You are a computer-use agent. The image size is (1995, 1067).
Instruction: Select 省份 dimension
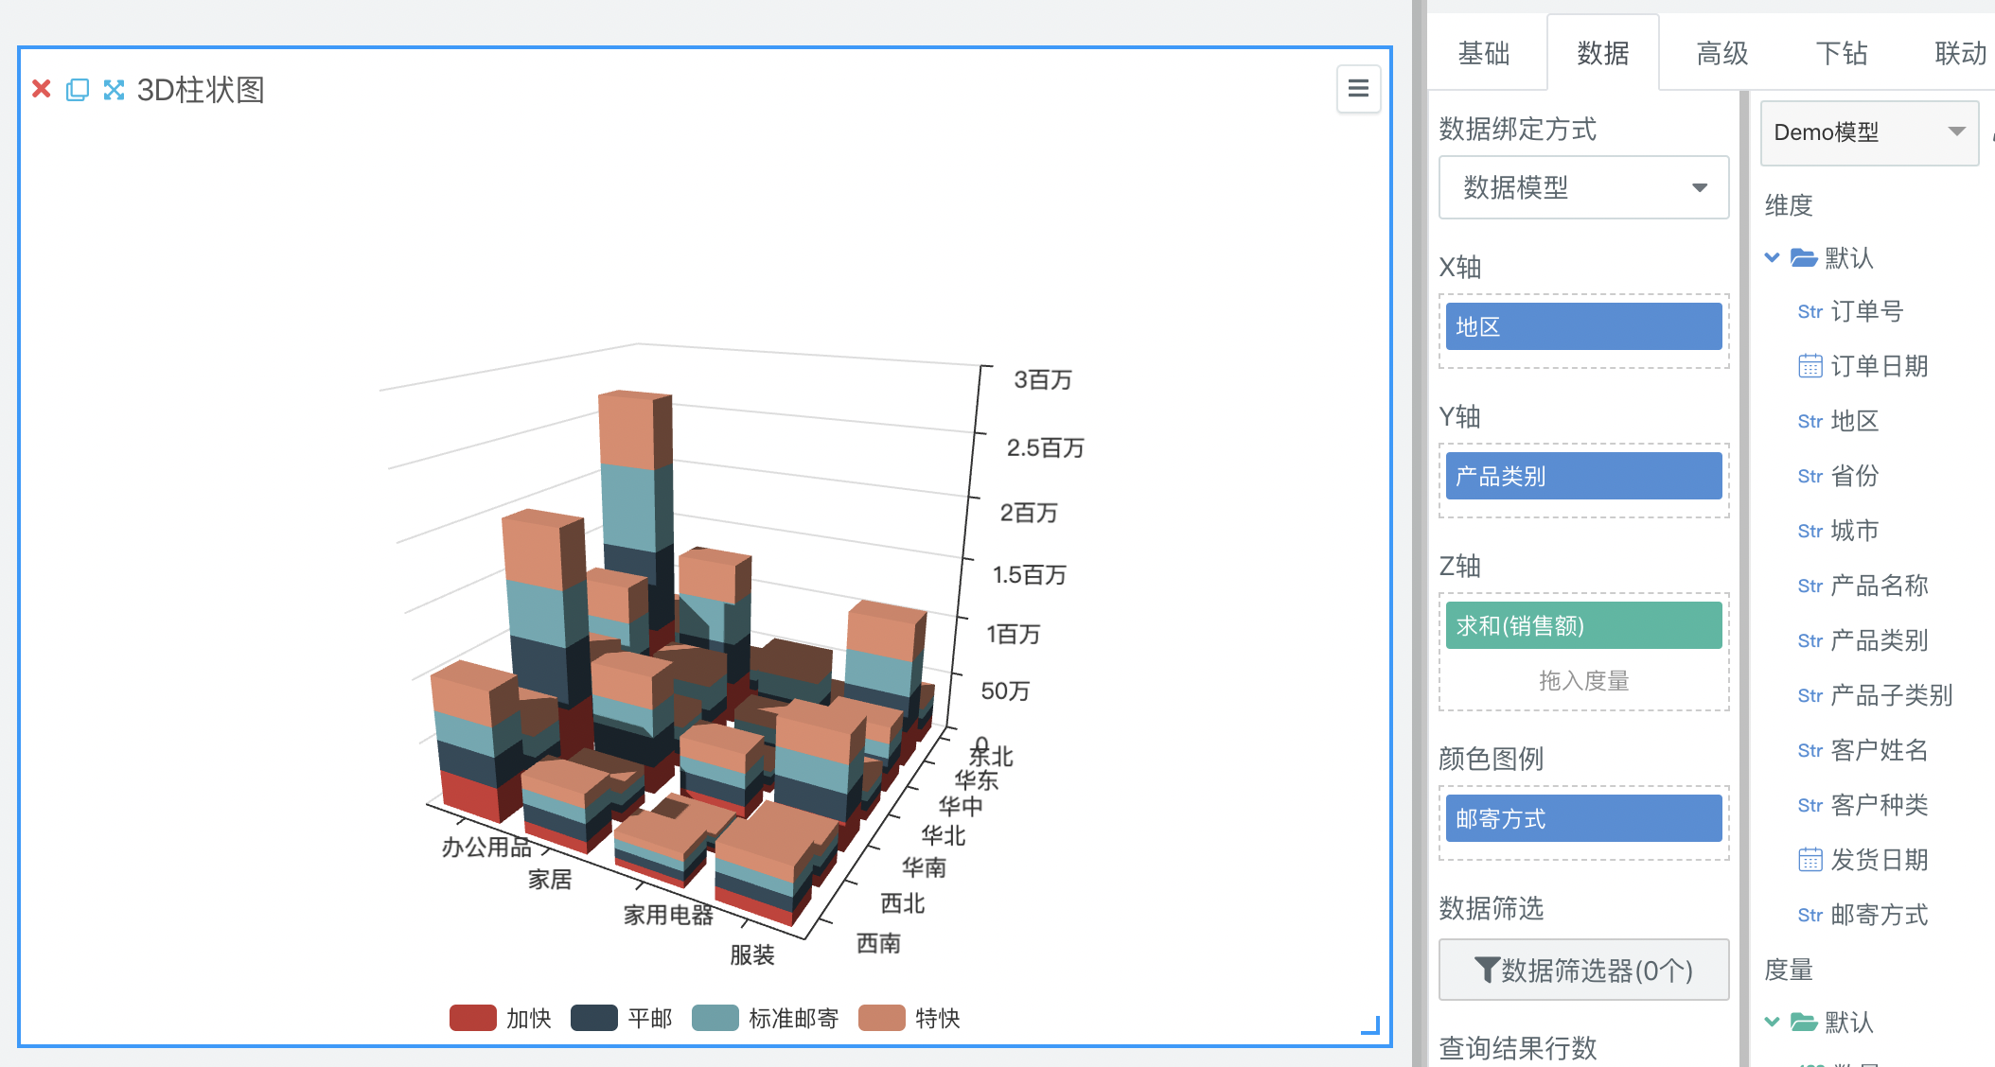pos(1854,476)
